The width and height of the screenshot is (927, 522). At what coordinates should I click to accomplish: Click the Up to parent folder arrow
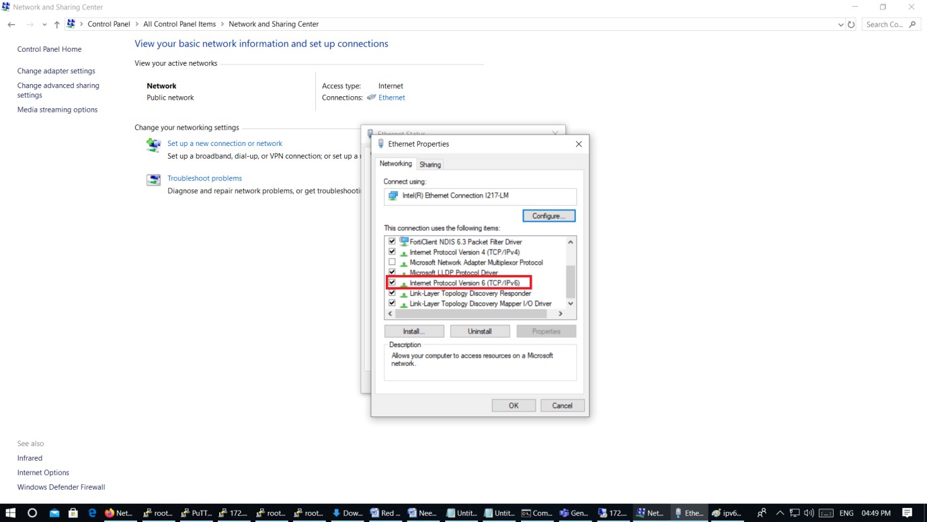pyautogui.click(x=56, y=24)
